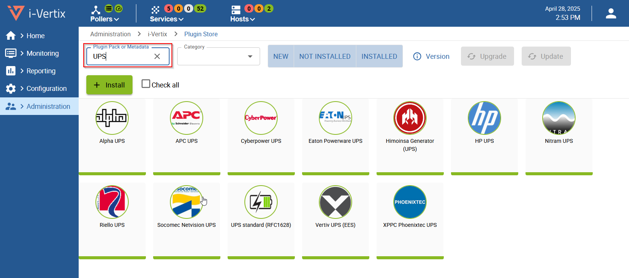Click the Version link text
Image resolution: width=629 pixels, height=278 pixels.
pos(438,57)
